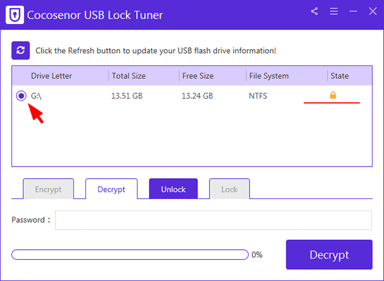
Task: Focus the Password input field
Action: coord(213,220)
